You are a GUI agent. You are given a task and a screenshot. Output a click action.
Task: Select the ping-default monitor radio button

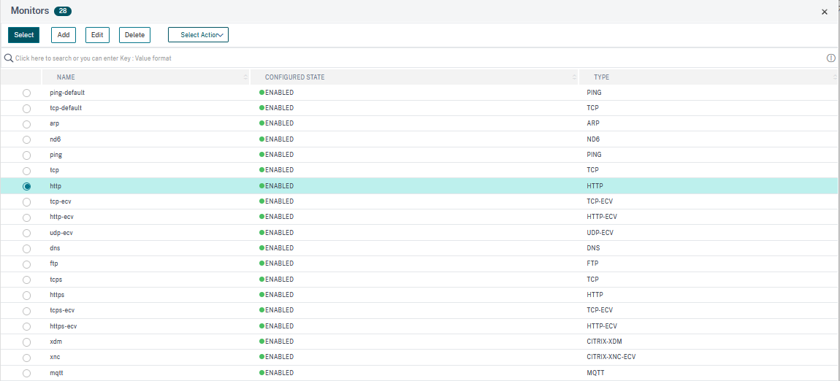pos(27,93)
